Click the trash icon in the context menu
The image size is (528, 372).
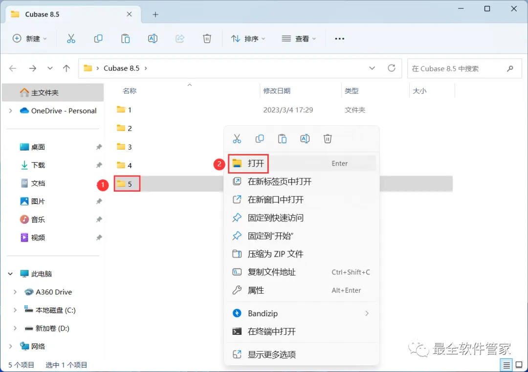(328, 139)
